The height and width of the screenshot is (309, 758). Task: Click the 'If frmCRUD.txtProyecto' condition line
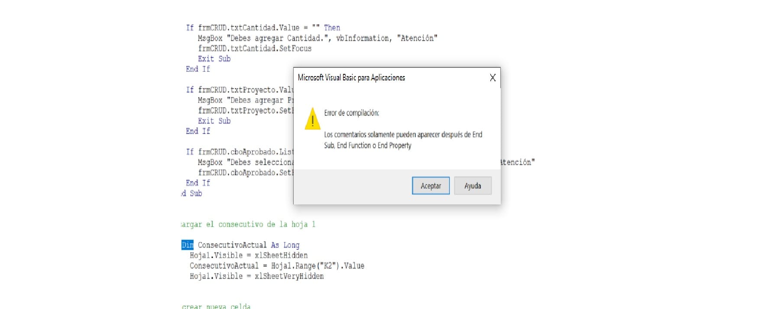click(240, 90)
